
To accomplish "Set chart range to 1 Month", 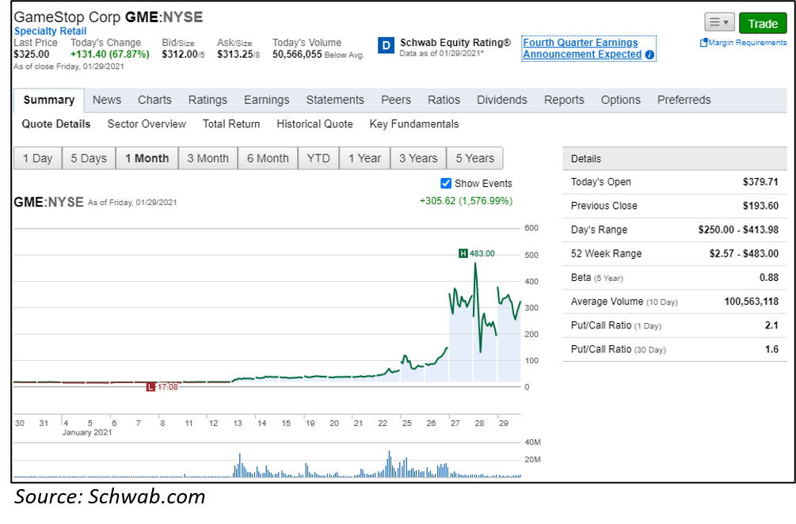I will click(x=147, y=158).
